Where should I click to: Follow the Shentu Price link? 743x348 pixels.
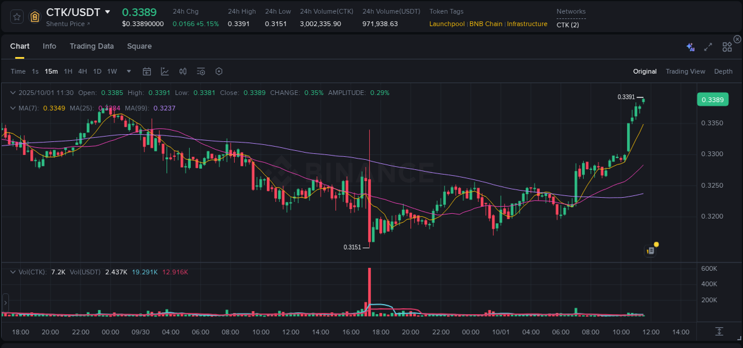tap(65, 24)
